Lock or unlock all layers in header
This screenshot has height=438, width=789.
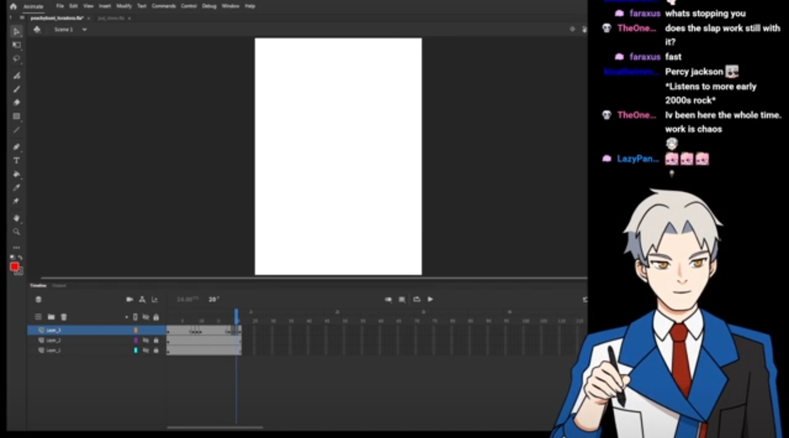pyautogui.click(x=156, y=317)
